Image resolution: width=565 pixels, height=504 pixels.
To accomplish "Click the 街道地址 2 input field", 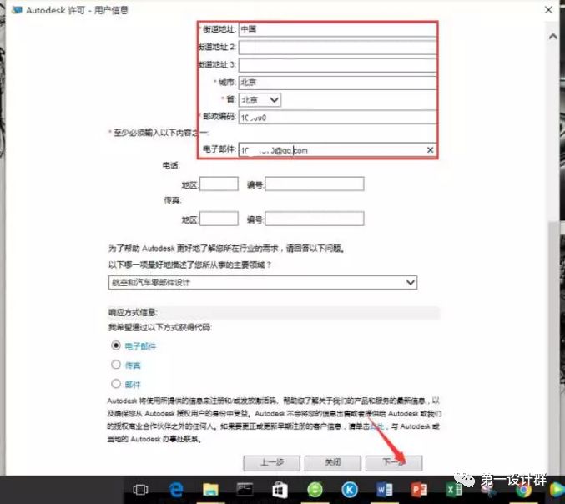I will (337, 48).
